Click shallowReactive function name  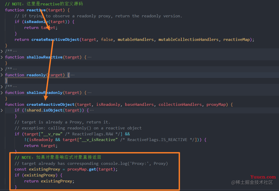click(44, 57)
